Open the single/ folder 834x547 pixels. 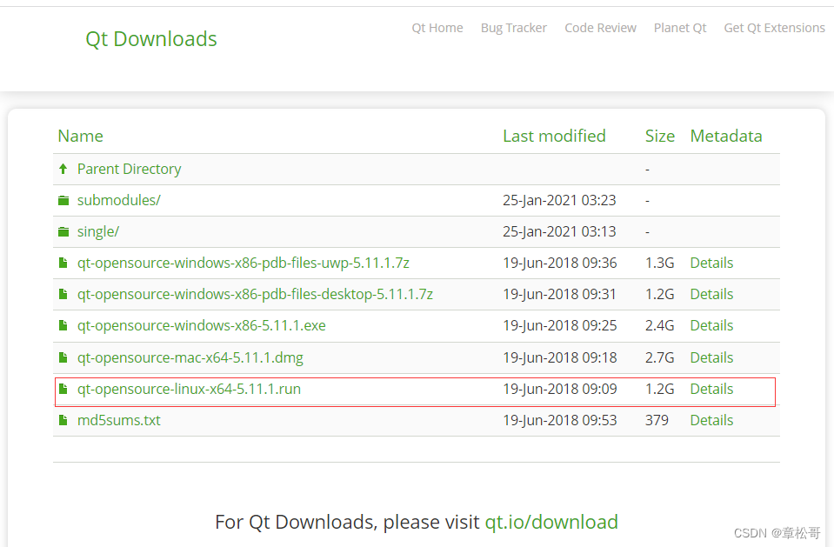click(98, 232)
